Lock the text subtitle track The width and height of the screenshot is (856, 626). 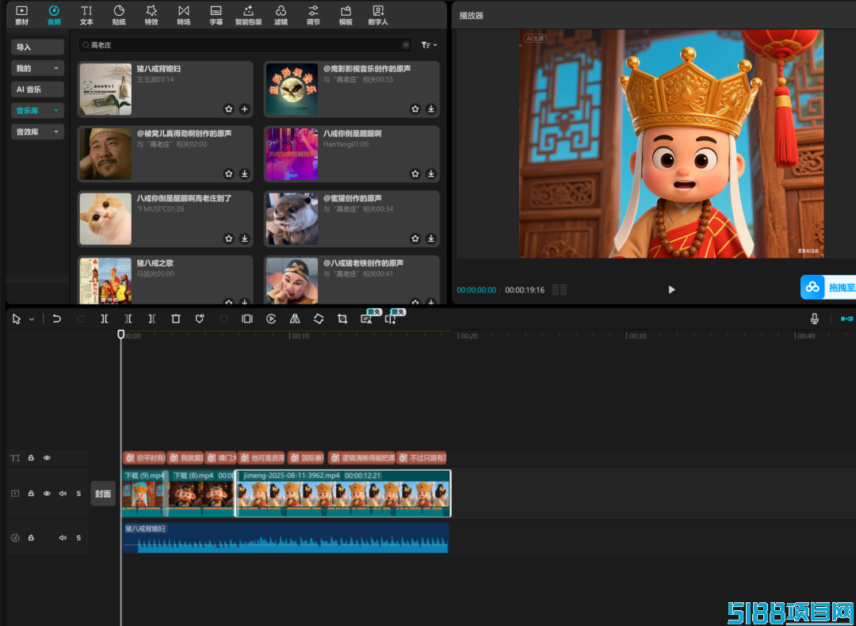tap(31, 458)
